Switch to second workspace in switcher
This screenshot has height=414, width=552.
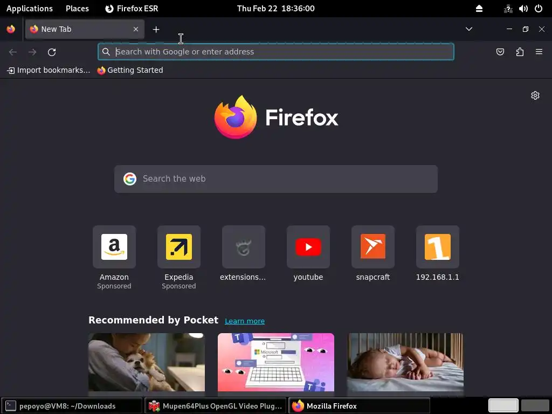click(535, 405)
